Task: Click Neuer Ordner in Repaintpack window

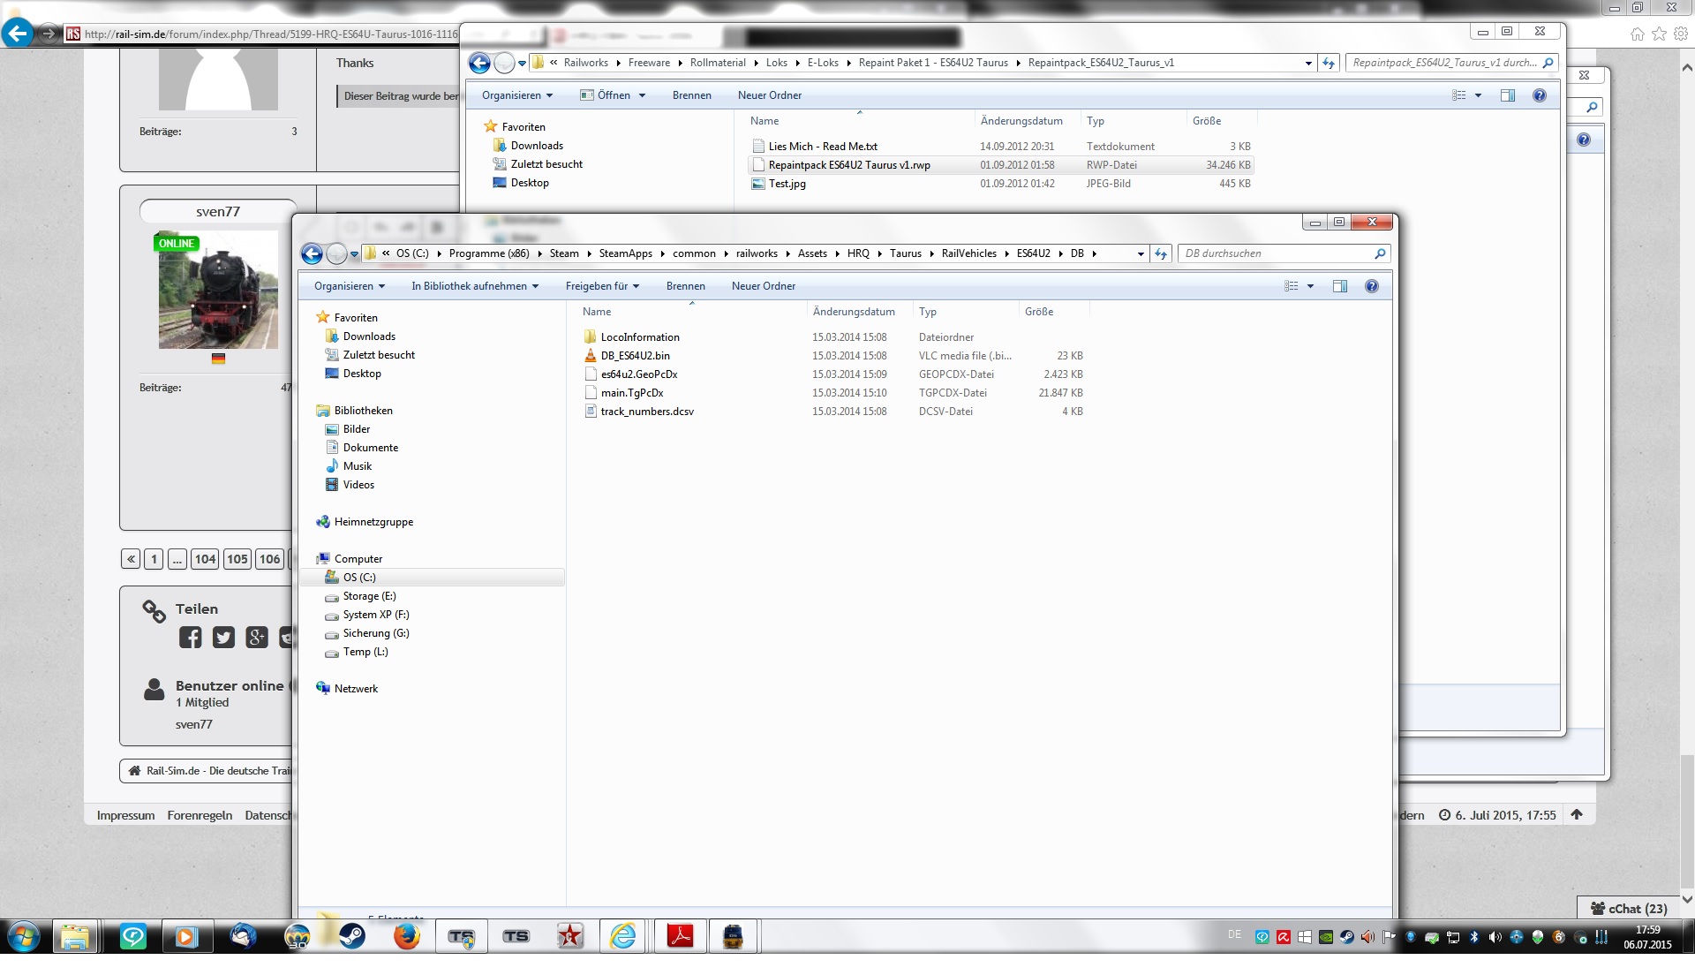Action: pos(769,95)
